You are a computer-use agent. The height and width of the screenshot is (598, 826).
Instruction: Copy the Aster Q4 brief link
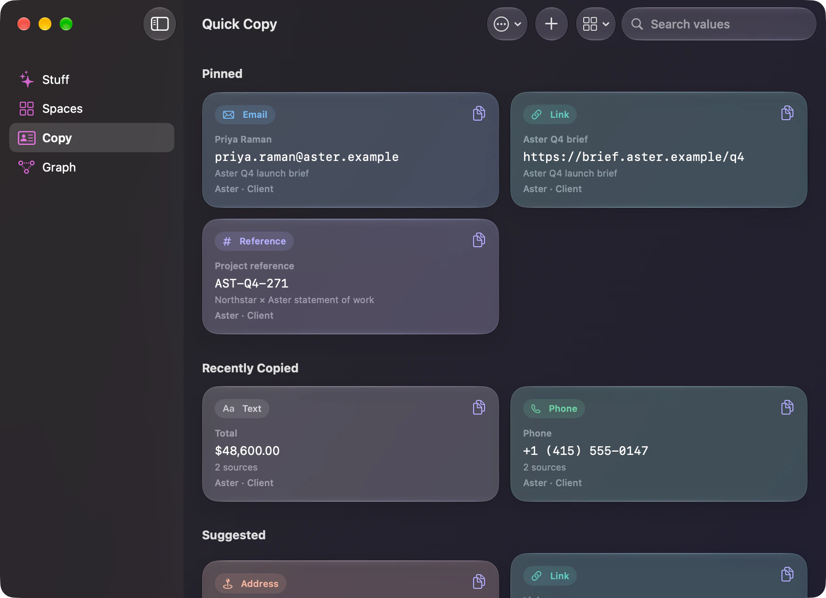click(787, 113)
